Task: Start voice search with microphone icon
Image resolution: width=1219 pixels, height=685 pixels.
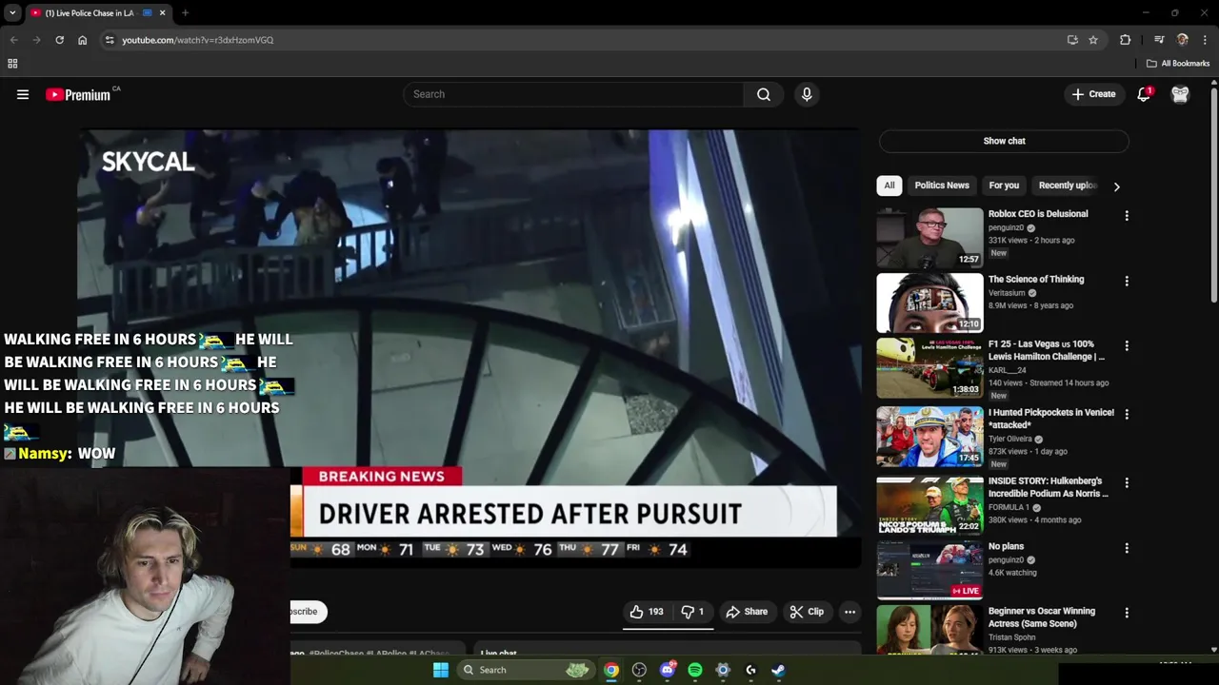Action: click(x=807, y=94)
